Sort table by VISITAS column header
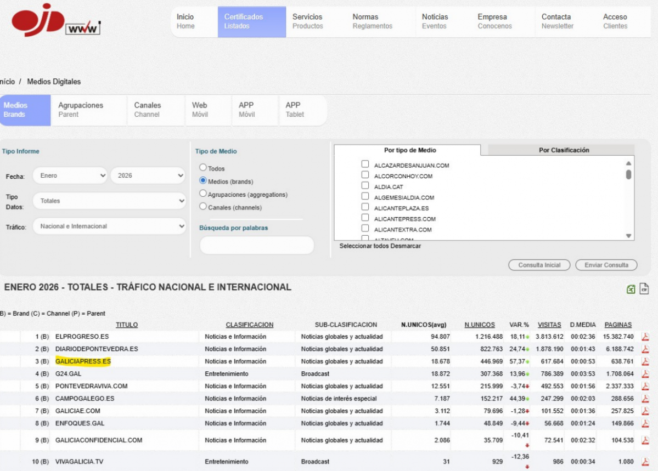The height and width of the screenshot is (471, 658). point(549,325)
